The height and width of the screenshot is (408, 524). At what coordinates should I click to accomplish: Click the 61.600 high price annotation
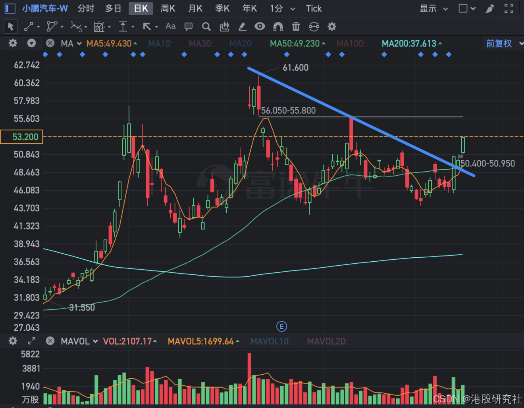coord(295,68)
